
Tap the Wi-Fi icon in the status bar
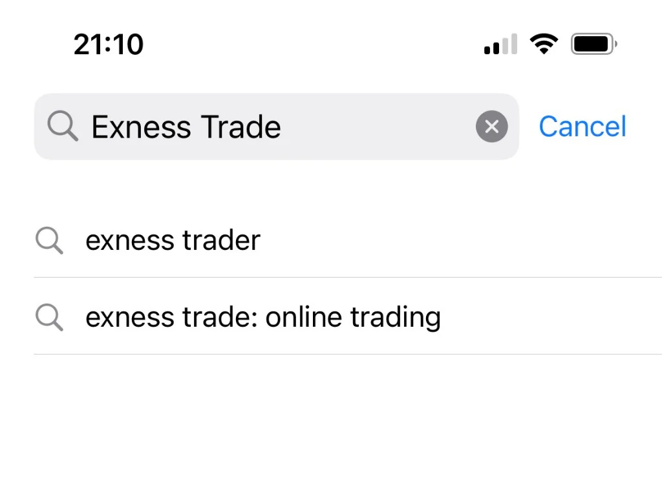tap(544, 43)
